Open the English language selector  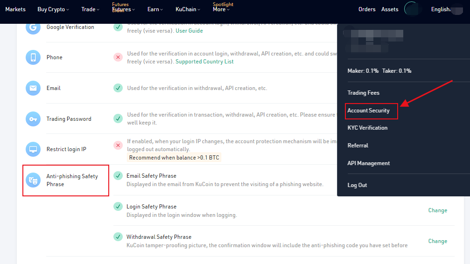click(x=441, y=9)
